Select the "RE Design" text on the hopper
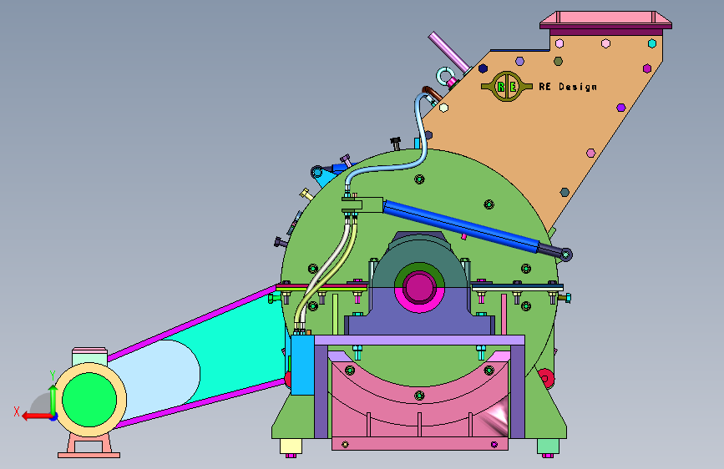The height and width of the screenshot is (469, 724). (568, 87)
